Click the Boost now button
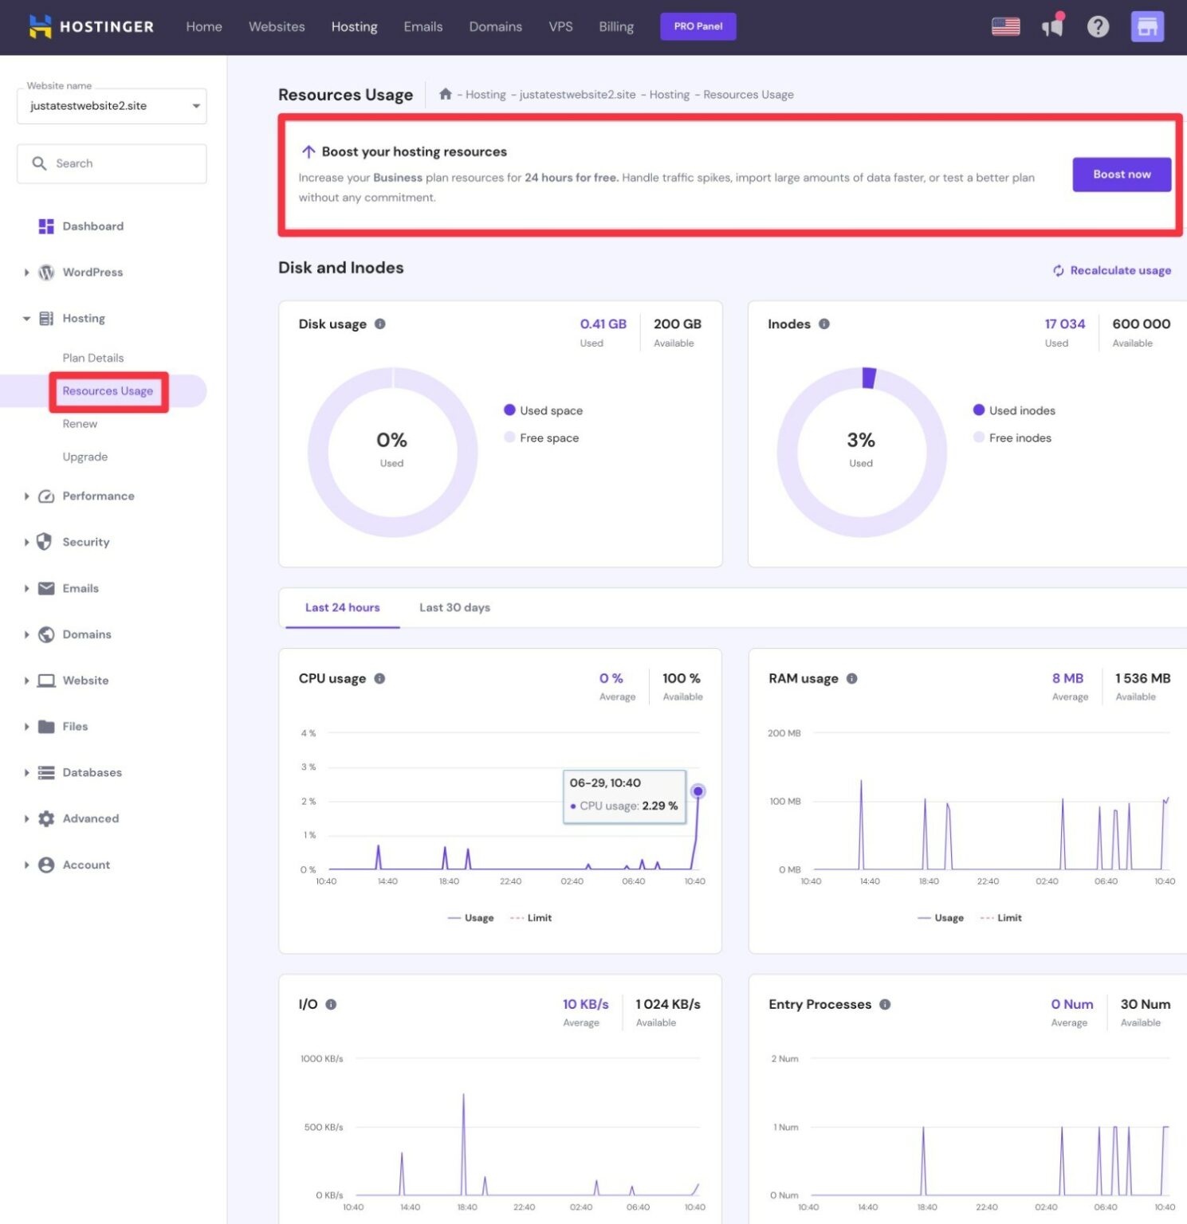1187x1224 pixels. (1121, 175)
